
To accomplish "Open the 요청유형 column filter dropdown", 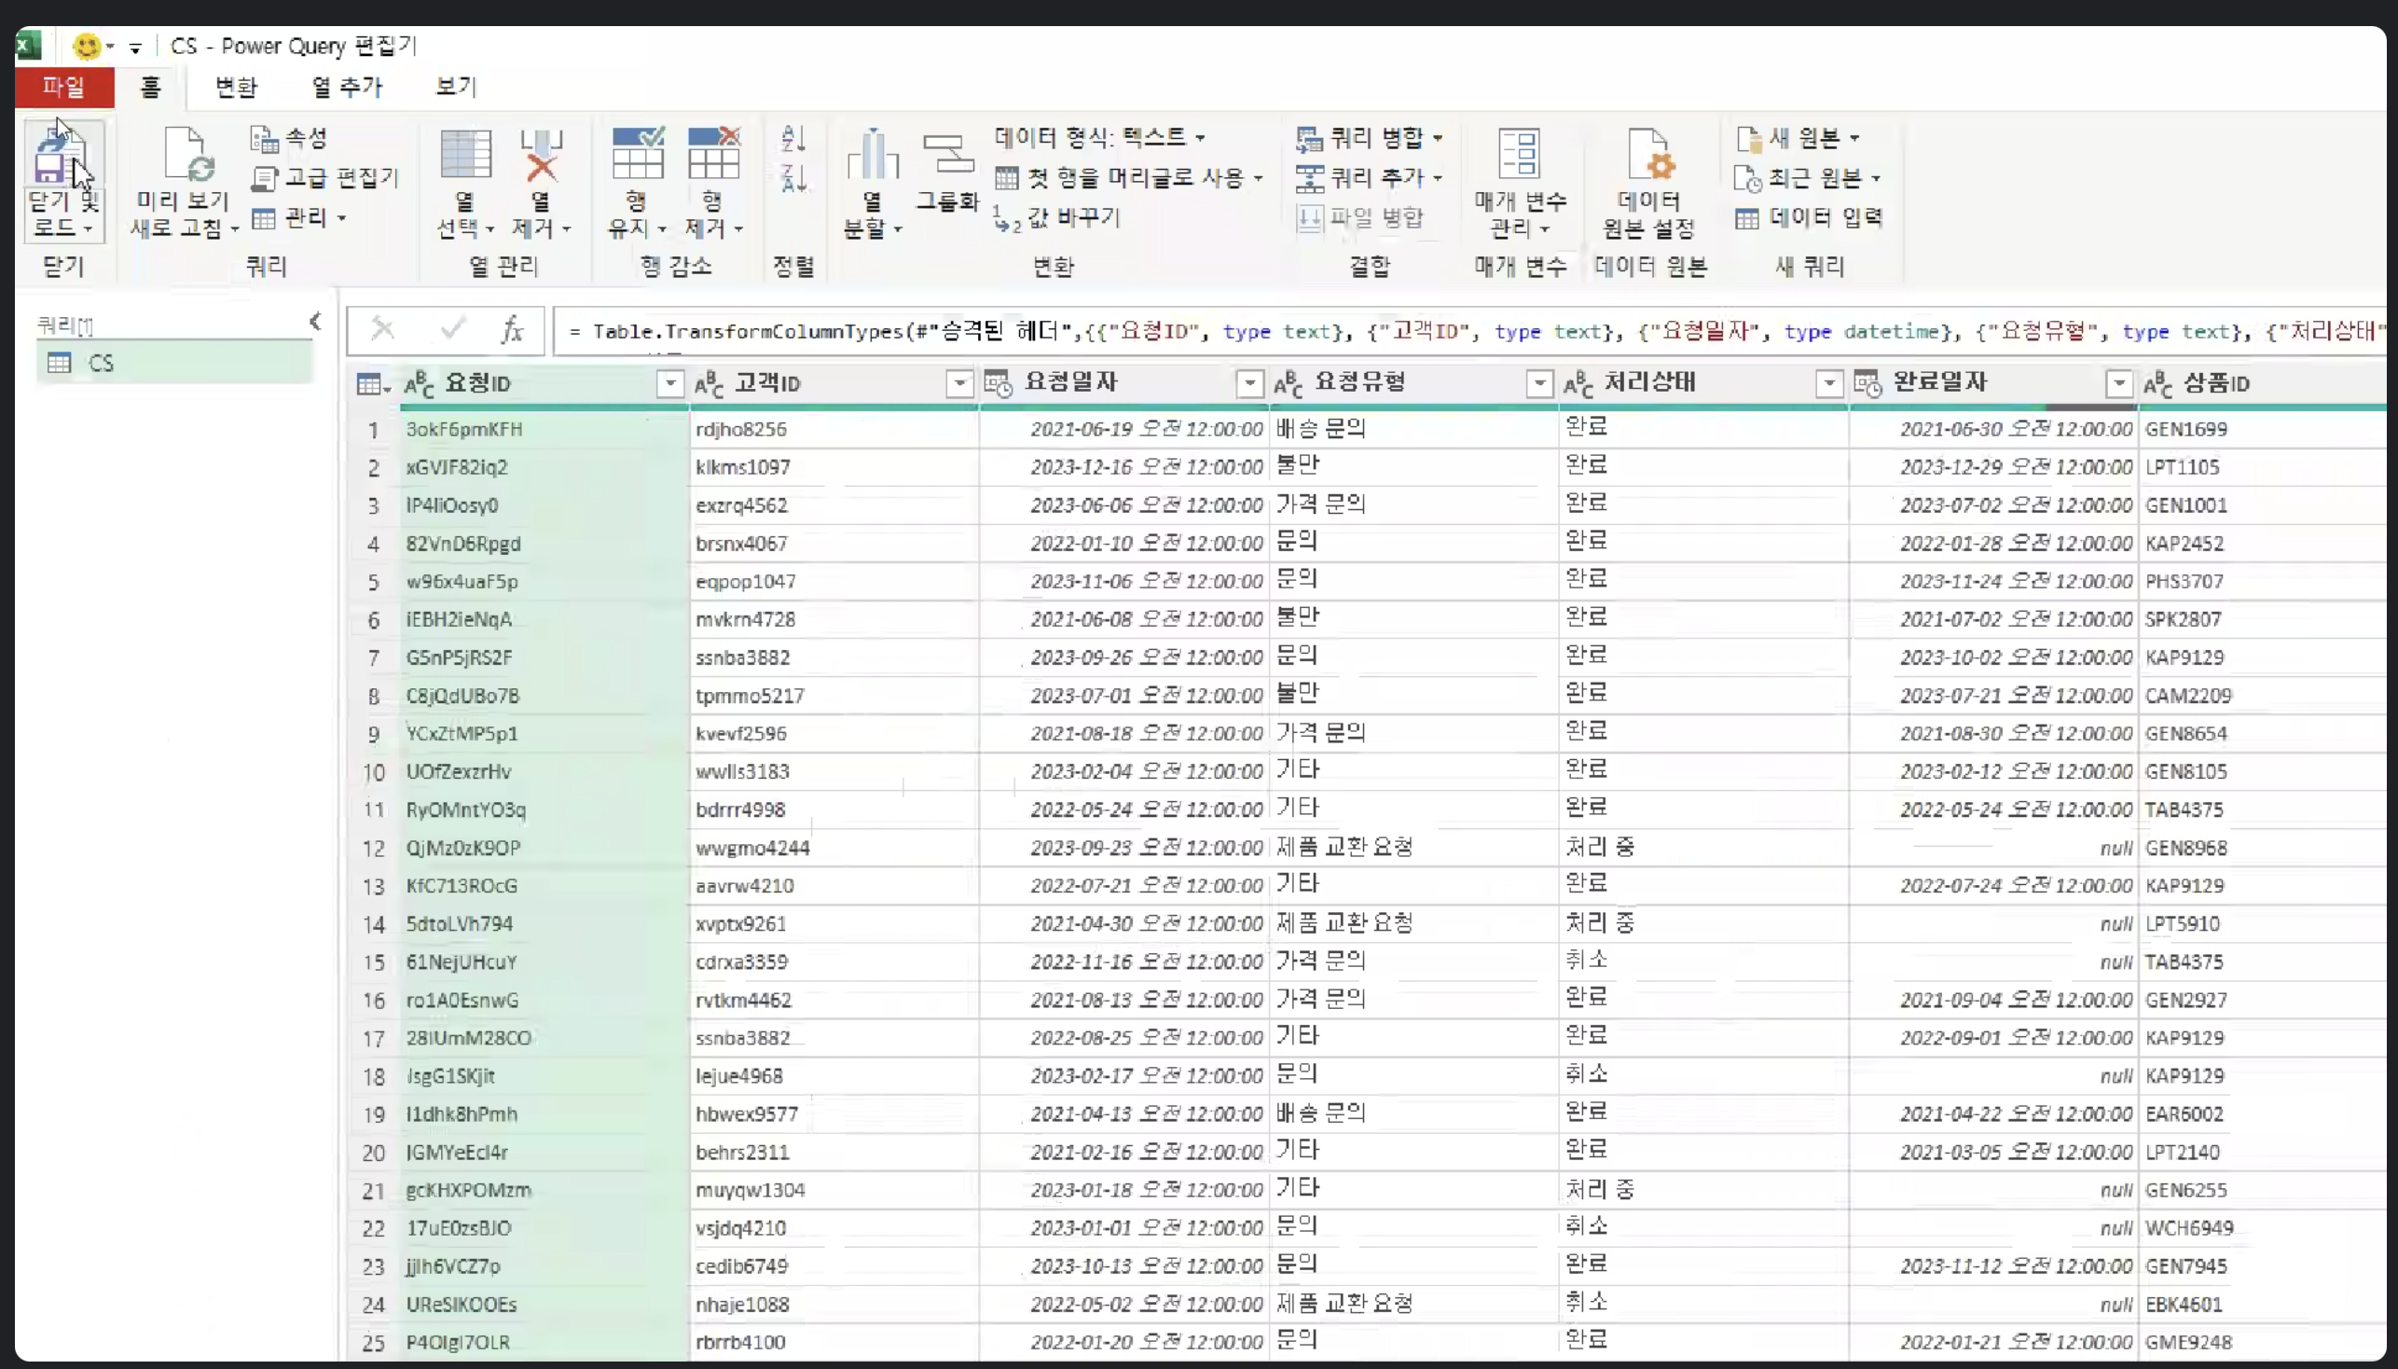I will [x=1538, y=383].
